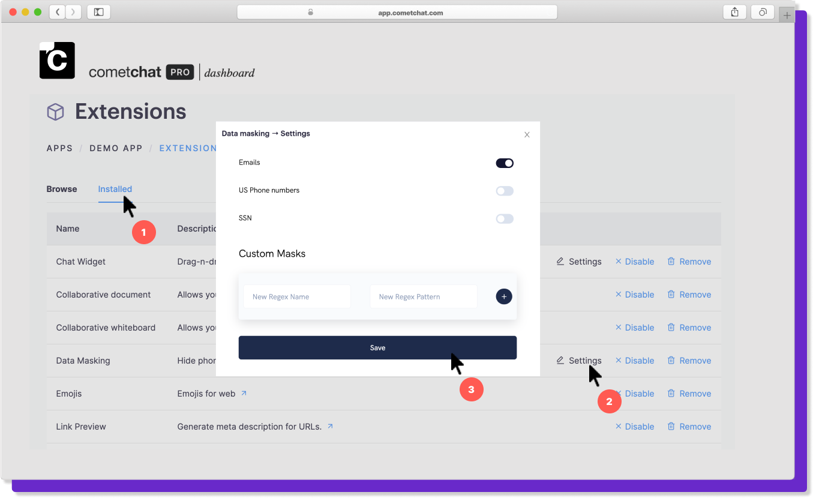The width and height of the screenshot is (813, 498).
Task: Open external link icon for Emojis
Action: pos(244,394)
